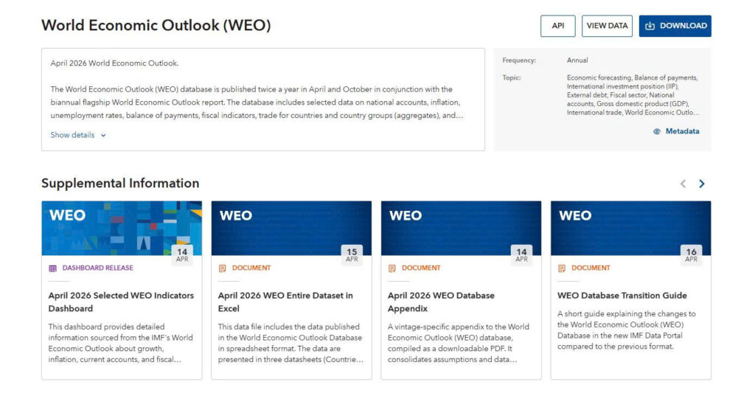The height and width of the screenshot is (393, 755).
Task: Open the Metadata link
Action: (x=676, y=131)
